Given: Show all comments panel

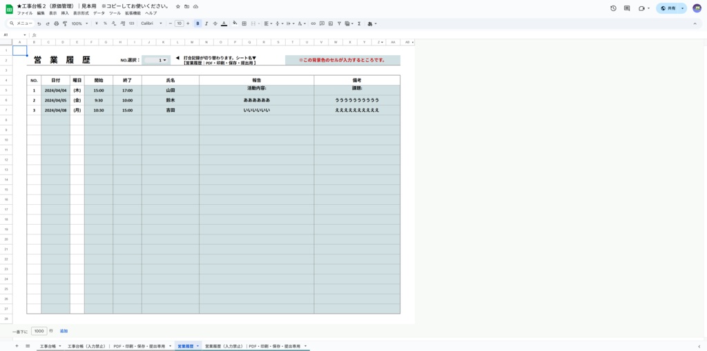Looking at the screenshot, I should 627,8.
